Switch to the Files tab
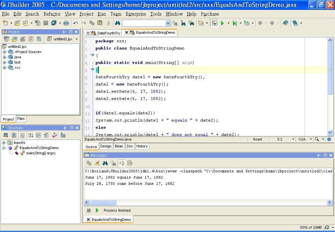Screen dimensions: 335x232 [21, 119]
